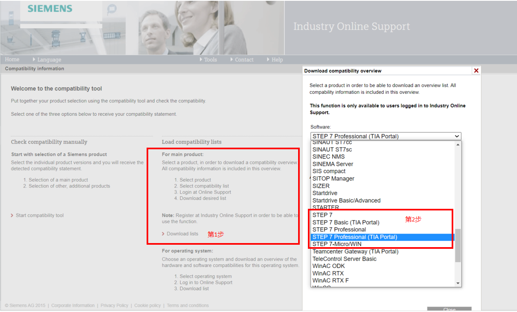Click the Contact menu arrow icon
The image size is (517, 312).
232,60
